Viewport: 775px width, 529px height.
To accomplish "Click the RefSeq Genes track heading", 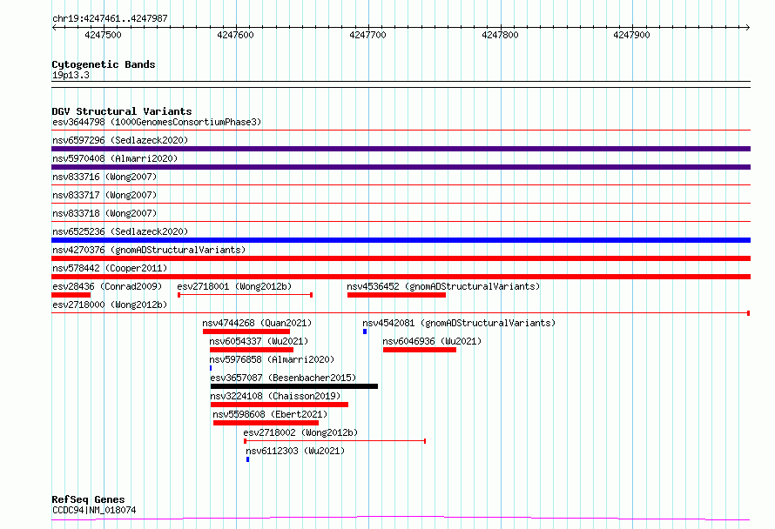I will coord(88,499).
